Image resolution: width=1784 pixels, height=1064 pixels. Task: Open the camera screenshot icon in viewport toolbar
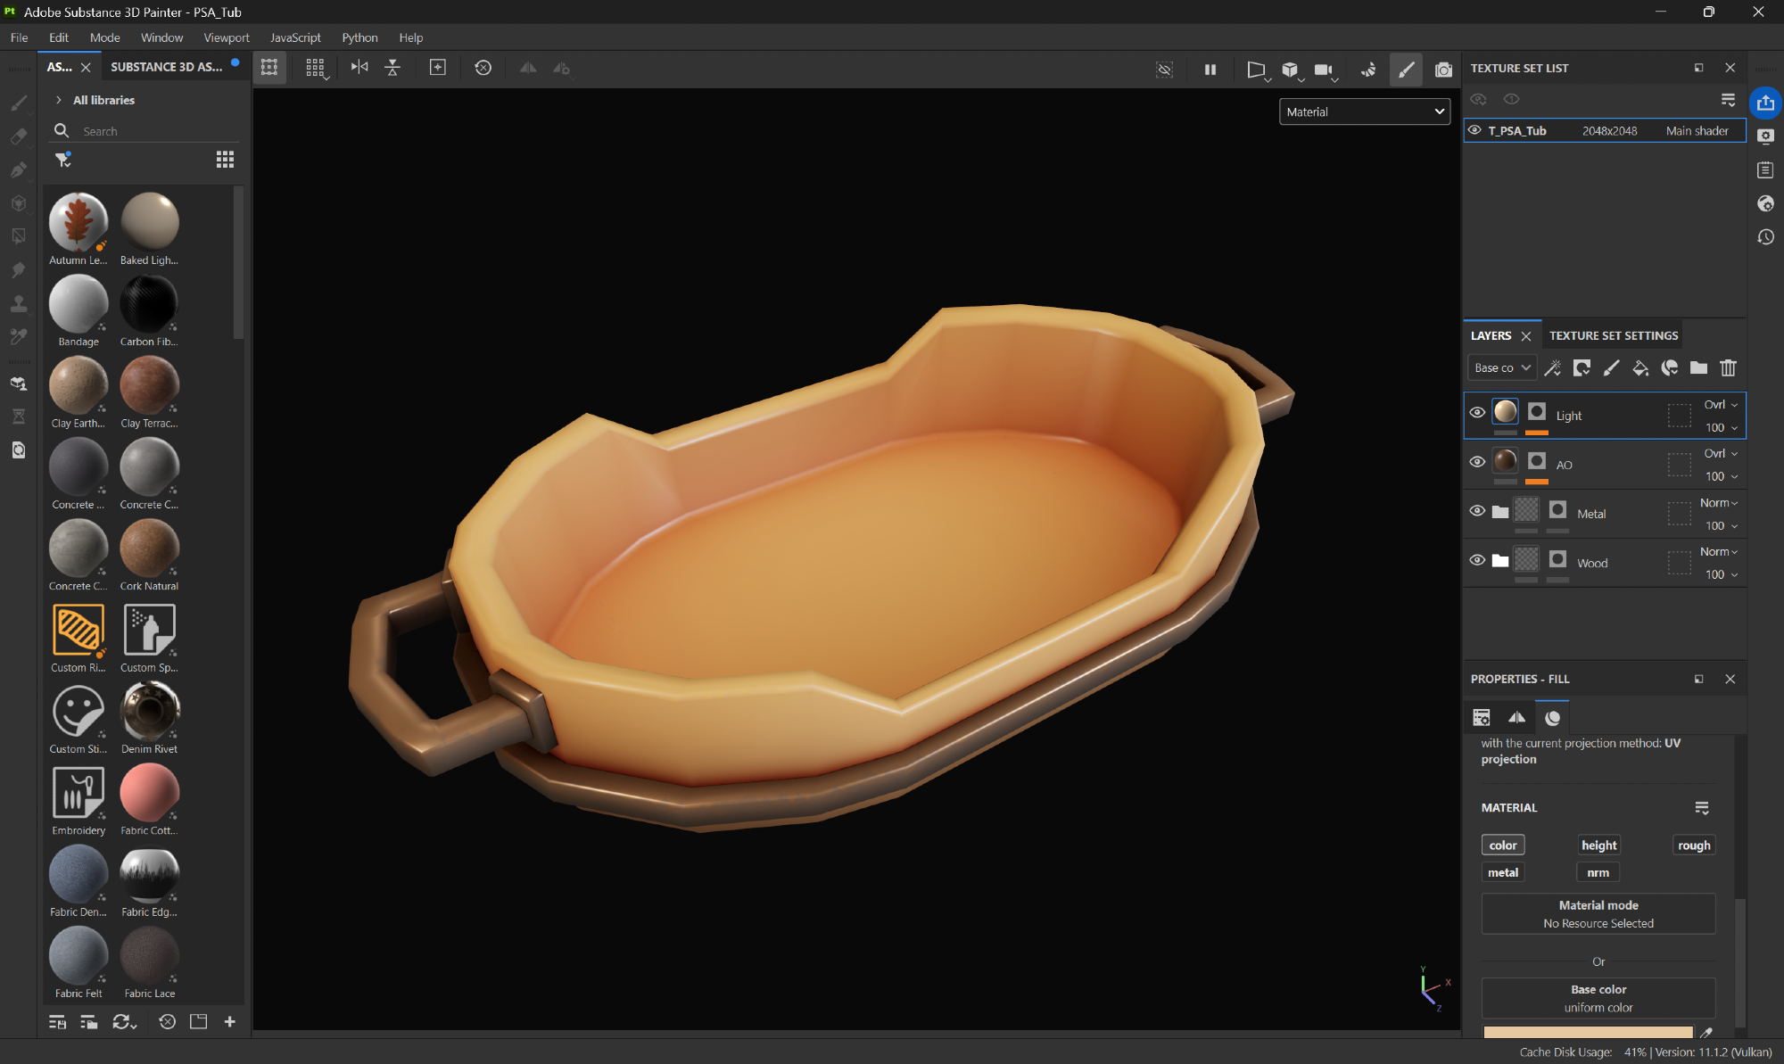click(x=1442, y=69)
